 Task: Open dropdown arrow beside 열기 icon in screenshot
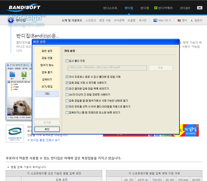pyautogui.click(x=18, y=74)
